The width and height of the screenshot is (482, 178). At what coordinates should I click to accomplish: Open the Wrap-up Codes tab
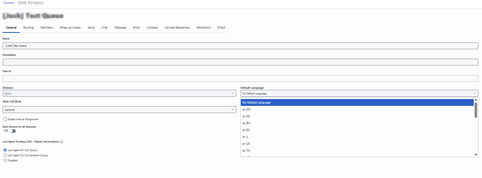click(x=70, y=28)
